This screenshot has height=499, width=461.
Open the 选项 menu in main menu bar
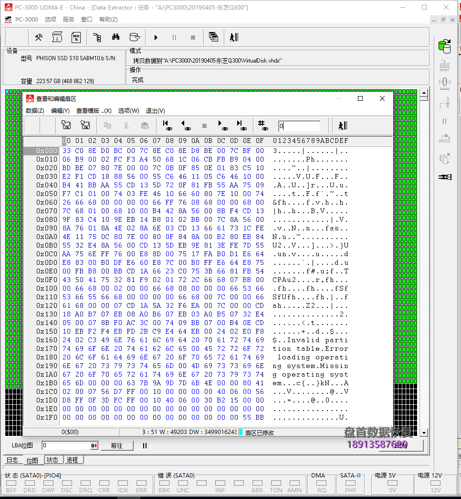(51, 20)
